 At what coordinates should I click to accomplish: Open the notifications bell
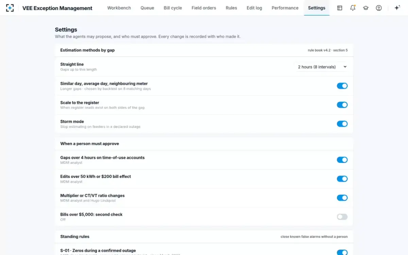[x=353, y=8]
